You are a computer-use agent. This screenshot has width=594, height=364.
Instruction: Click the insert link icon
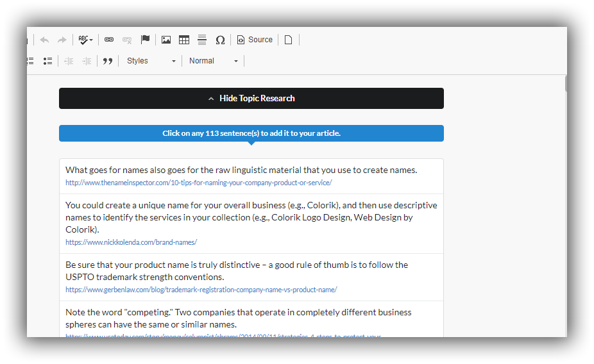[x=109, y=40]
